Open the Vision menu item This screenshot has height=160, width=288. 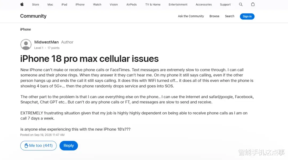pyautogui.click(x=114, y=5)
